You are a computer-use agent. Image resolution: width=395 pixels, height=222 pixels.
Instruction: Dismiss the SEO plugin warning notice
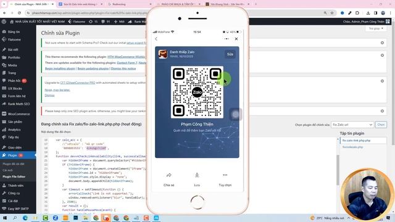[x=382, y=111]
